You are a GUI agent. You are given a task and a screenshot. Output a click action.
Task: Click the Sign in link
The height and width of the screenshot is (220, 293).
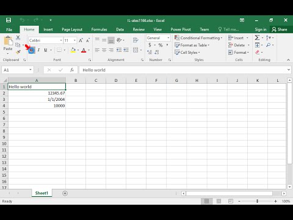point(261,29)
